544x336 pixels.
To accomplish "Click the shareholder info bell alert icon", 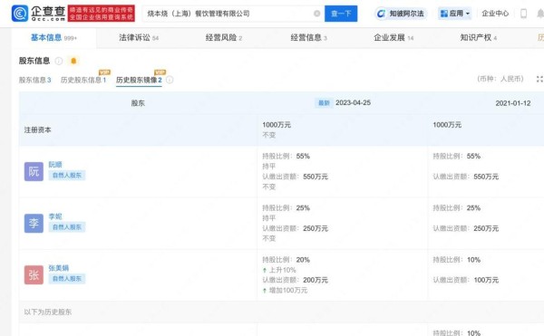I will tap(73, 61).
